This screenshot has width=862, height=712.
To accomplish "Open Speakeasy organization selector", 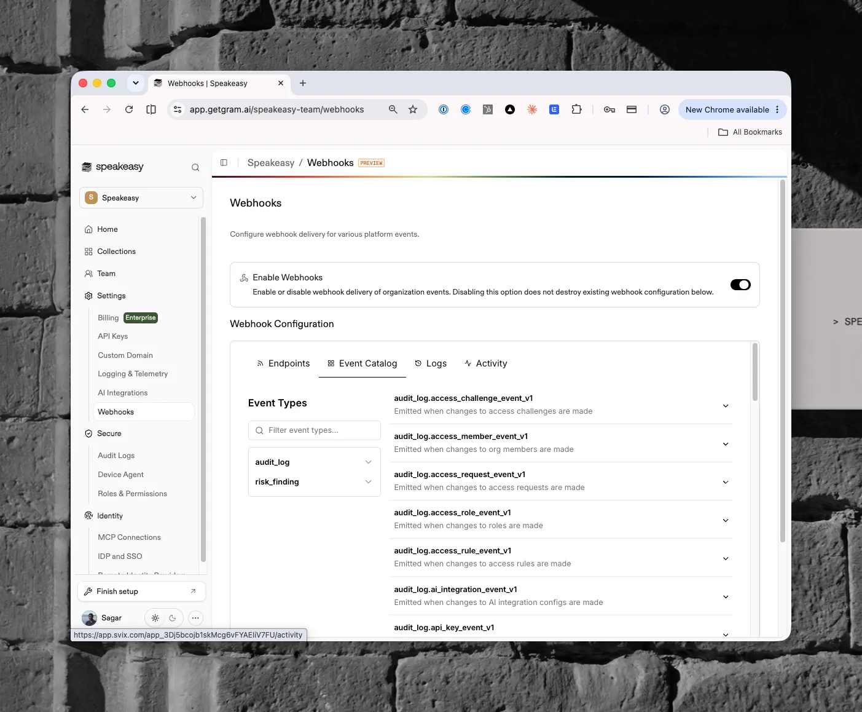I will click(141, 197).
